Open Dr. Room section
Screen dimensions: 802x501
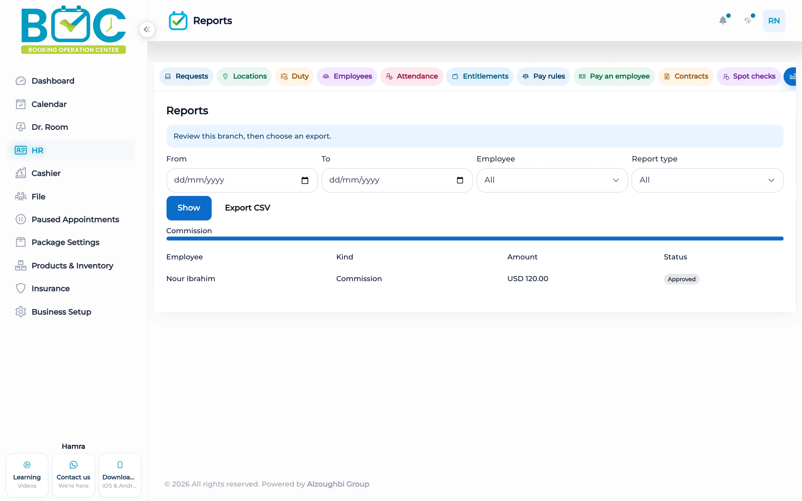[70, 127]
